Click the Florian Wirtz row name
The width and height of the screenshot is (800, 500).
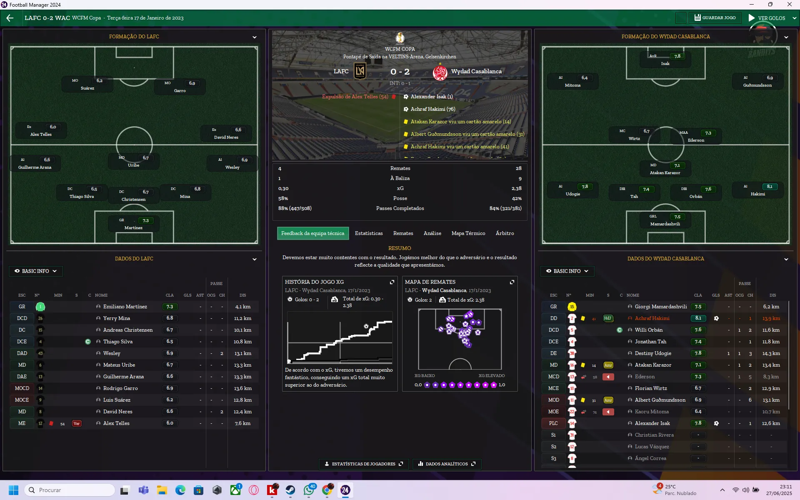click(x=651, y=388)
